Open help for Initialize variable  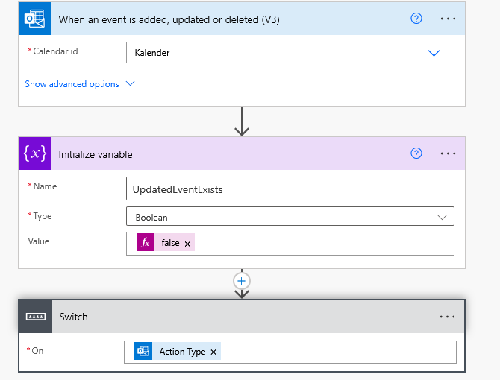click(x=416, y=153)
